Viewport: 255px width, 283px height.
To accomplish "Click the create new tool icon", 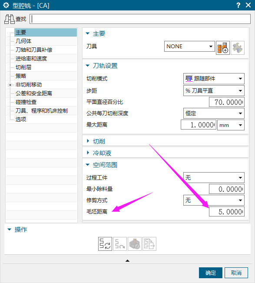I will coord(223,48).
